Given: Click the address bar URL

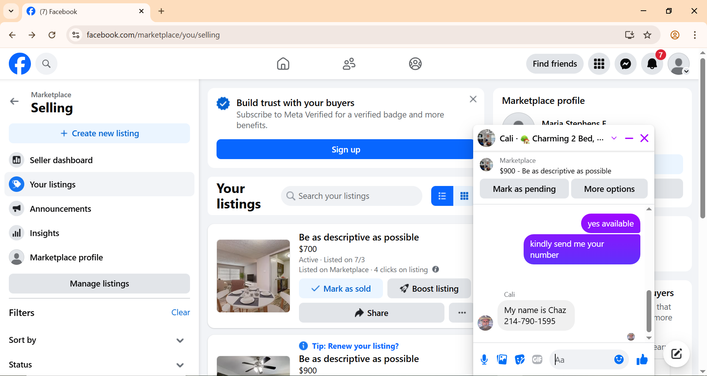Looking at the screenshot, I should pos(153,35).
